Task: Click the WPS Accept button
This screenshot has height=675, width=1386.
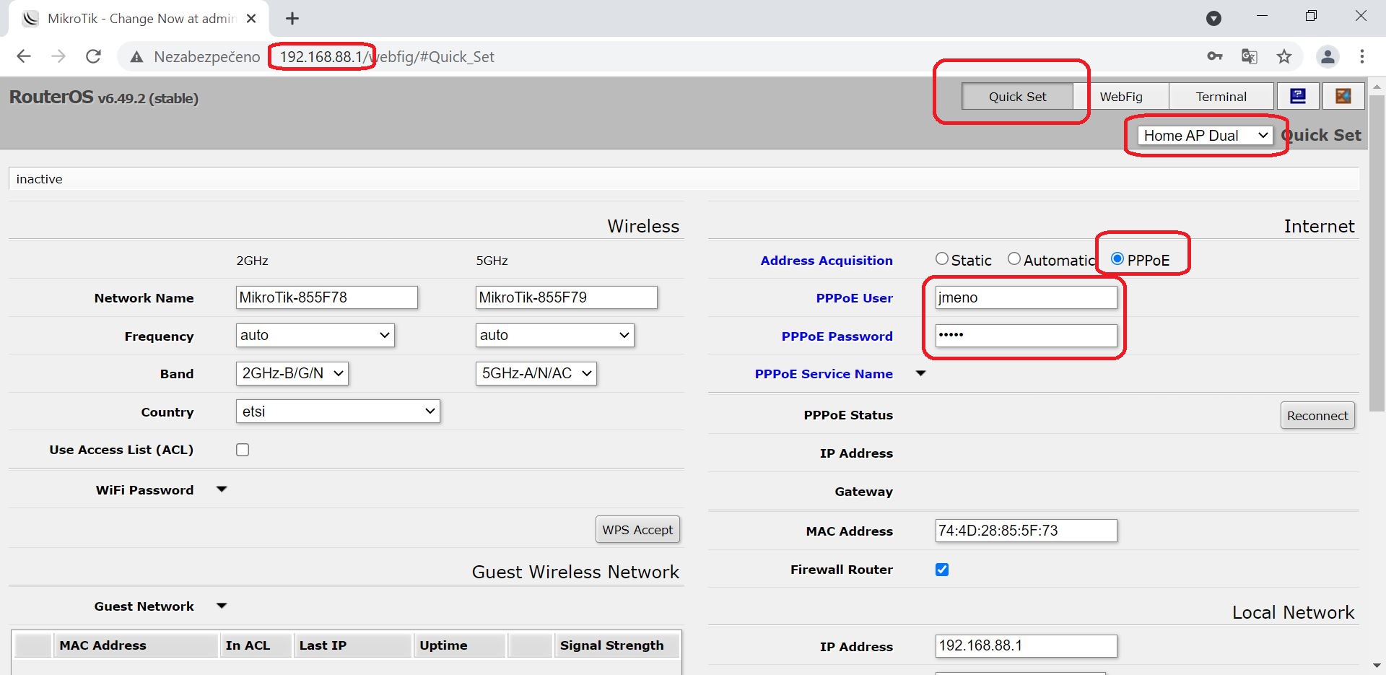Action: (637, 530)
